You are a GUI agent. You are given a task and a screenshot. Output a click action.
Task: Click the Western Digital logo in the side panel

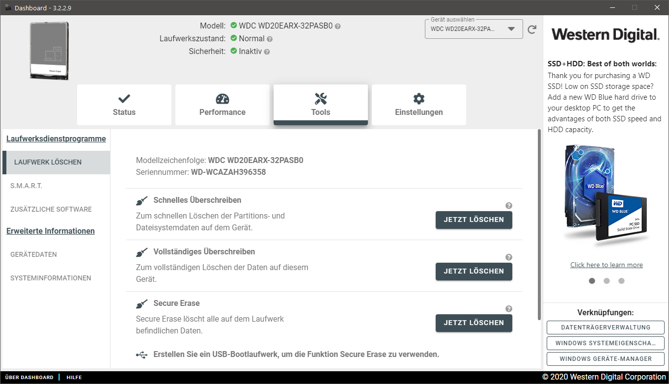click(x=606, y=35)
